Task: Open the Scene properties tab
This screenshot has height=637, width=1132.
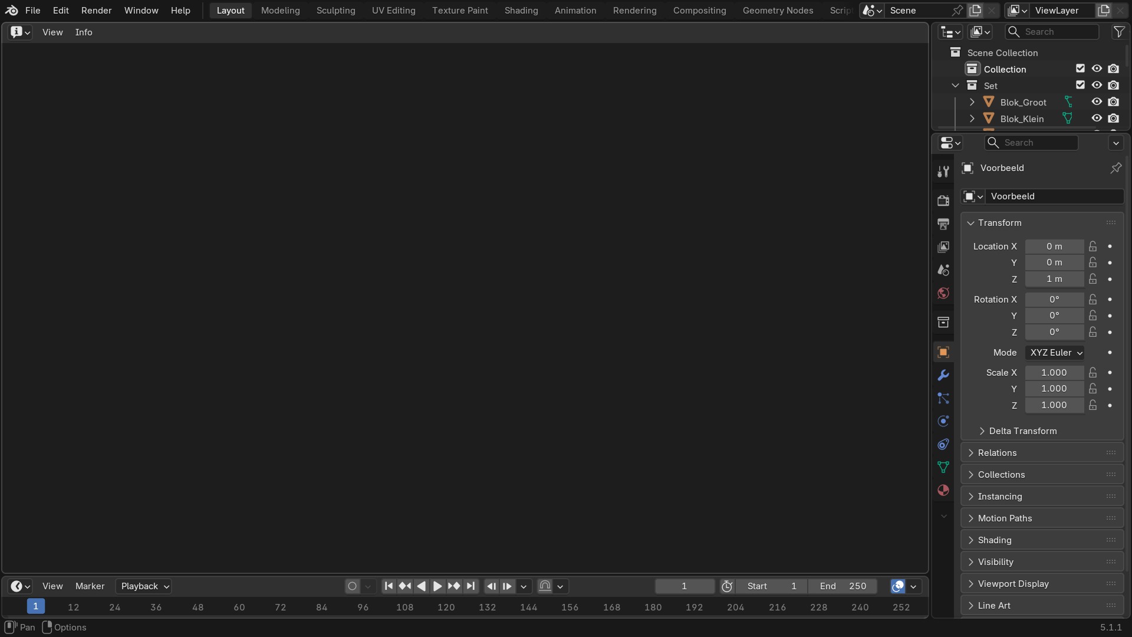Action: click(943, 270)
